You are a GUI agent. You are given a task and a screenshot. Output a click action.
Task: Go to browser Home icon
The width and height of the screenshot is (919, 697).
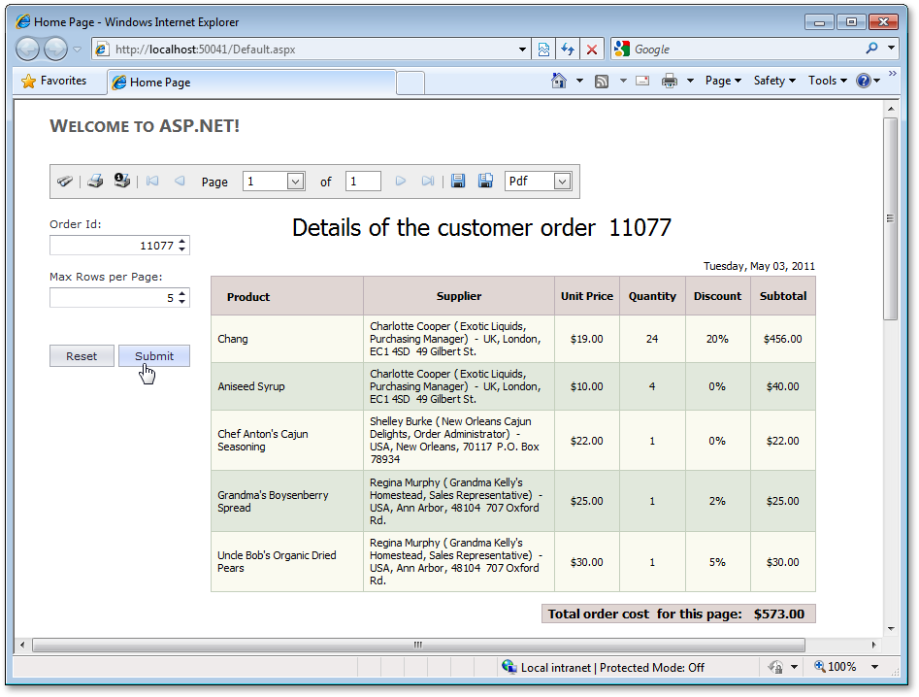[559, 82]
